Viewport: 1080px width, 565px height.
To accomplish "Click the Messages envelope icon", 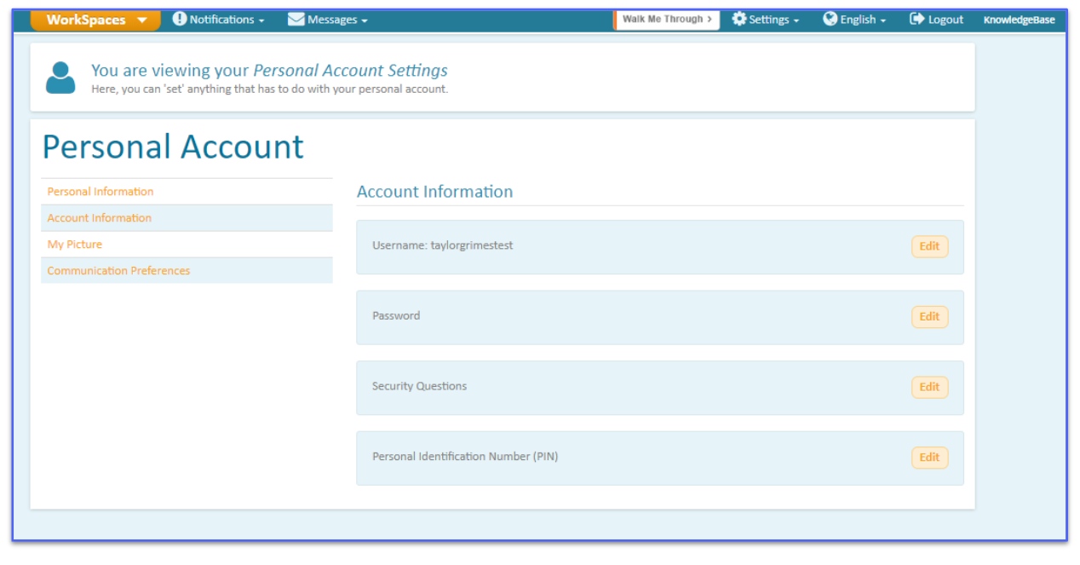I will 296,19.
